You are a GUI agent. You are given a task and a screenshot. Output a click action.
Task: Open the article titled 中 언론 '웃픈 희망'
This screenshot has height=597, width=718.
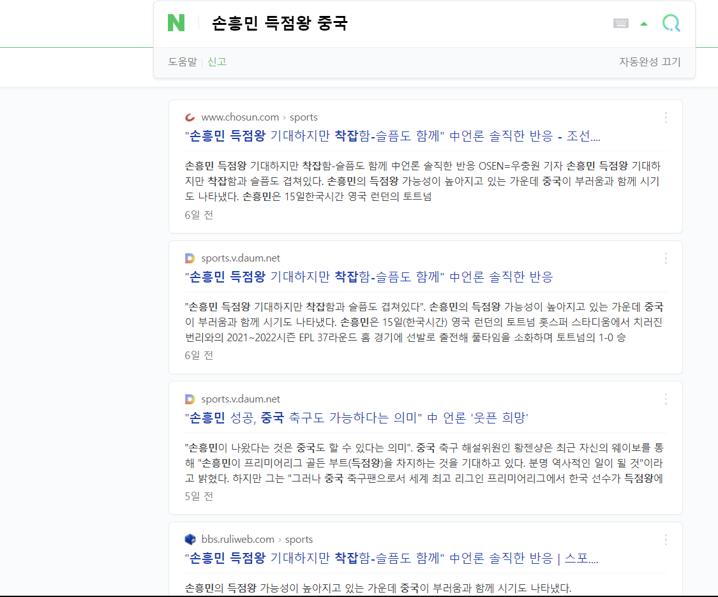[x=357, y=418]
